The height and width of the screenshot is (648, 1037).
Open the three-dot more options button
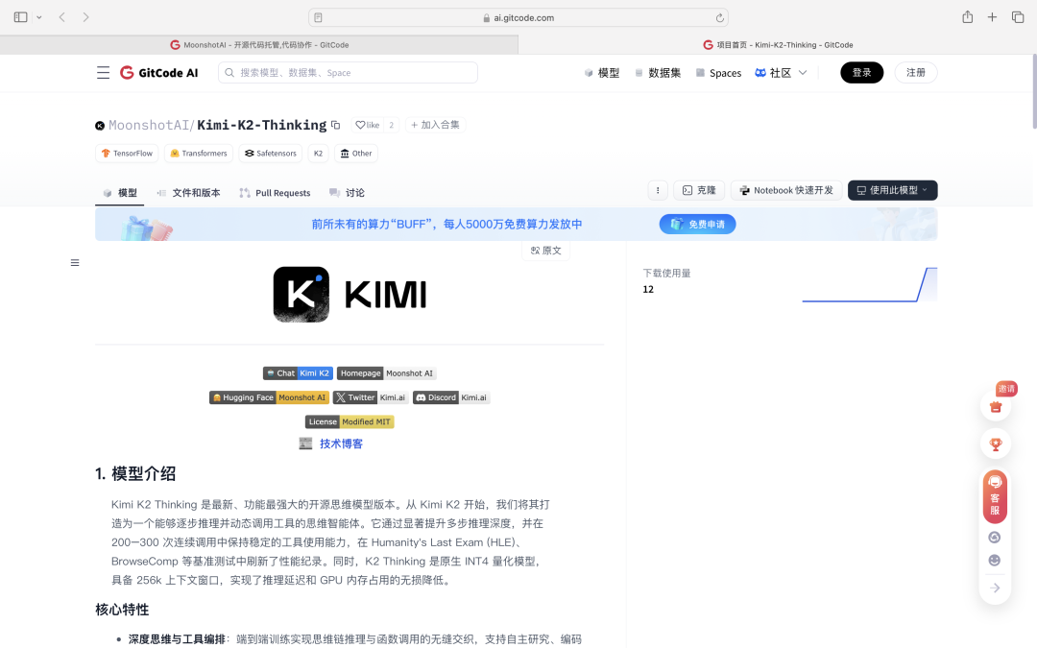coord(658,190)
